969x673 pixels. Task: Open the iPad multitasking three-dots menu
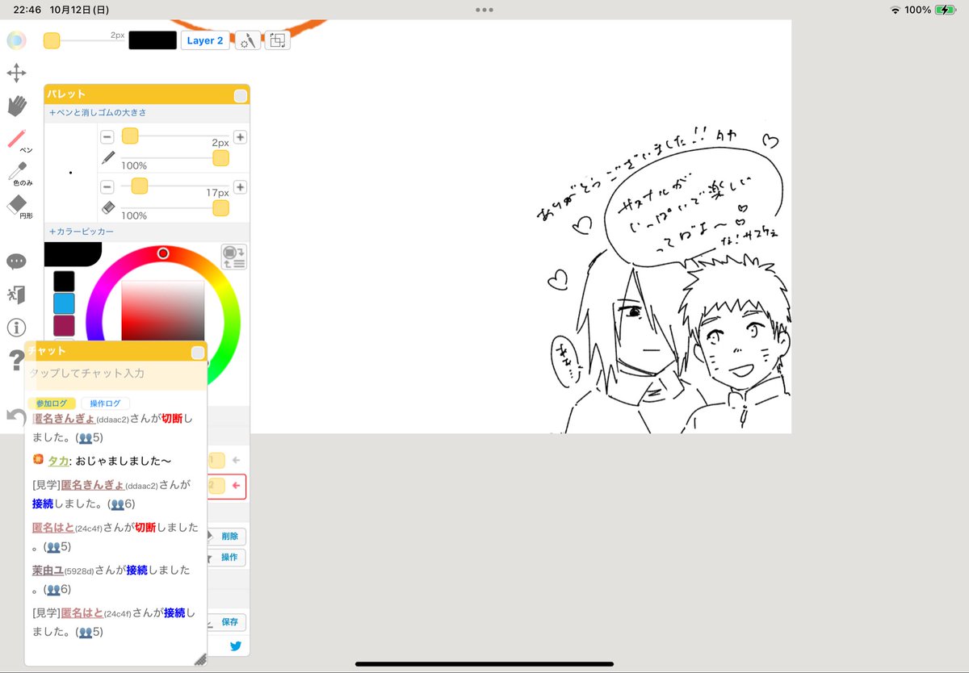pyautogui.click(x=484, y=10)
